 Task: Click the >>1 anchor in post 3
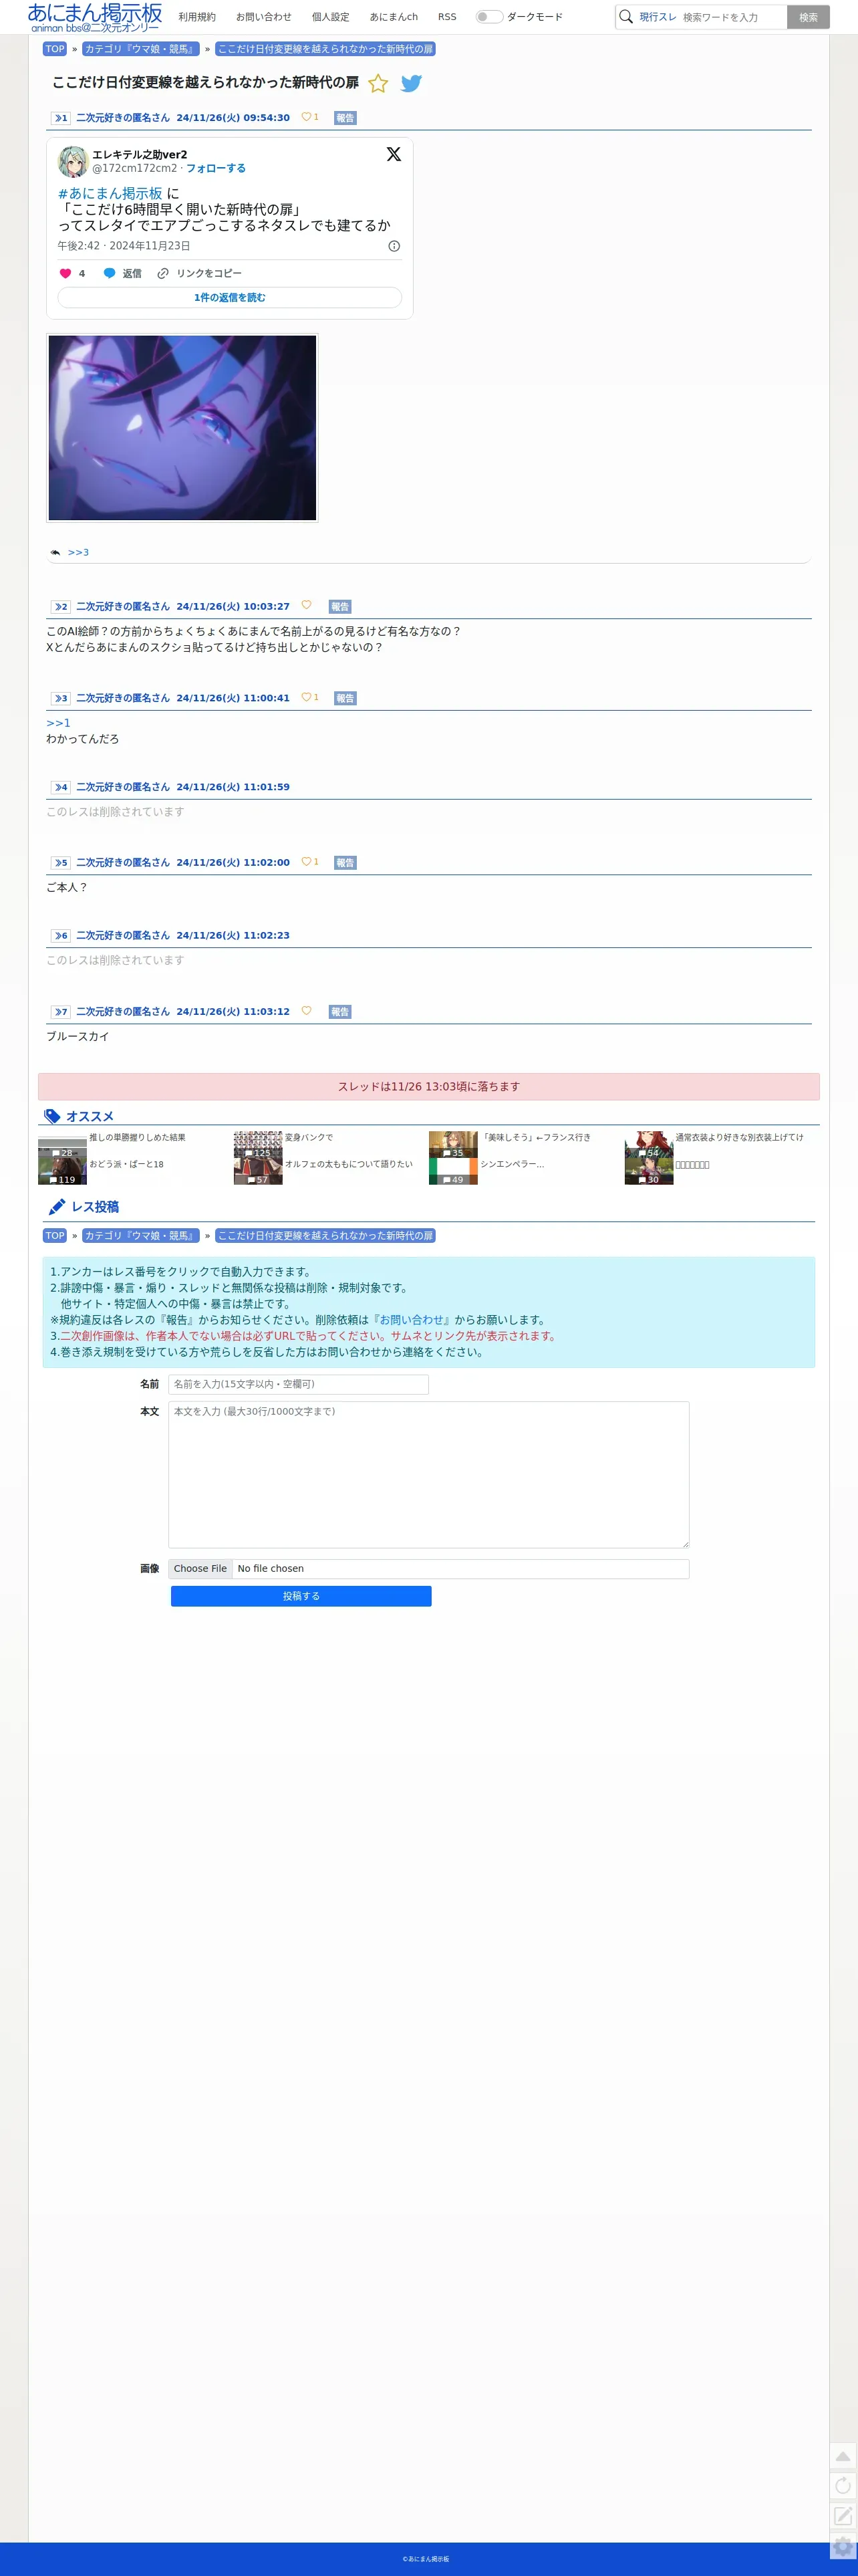tap(58, 723)
